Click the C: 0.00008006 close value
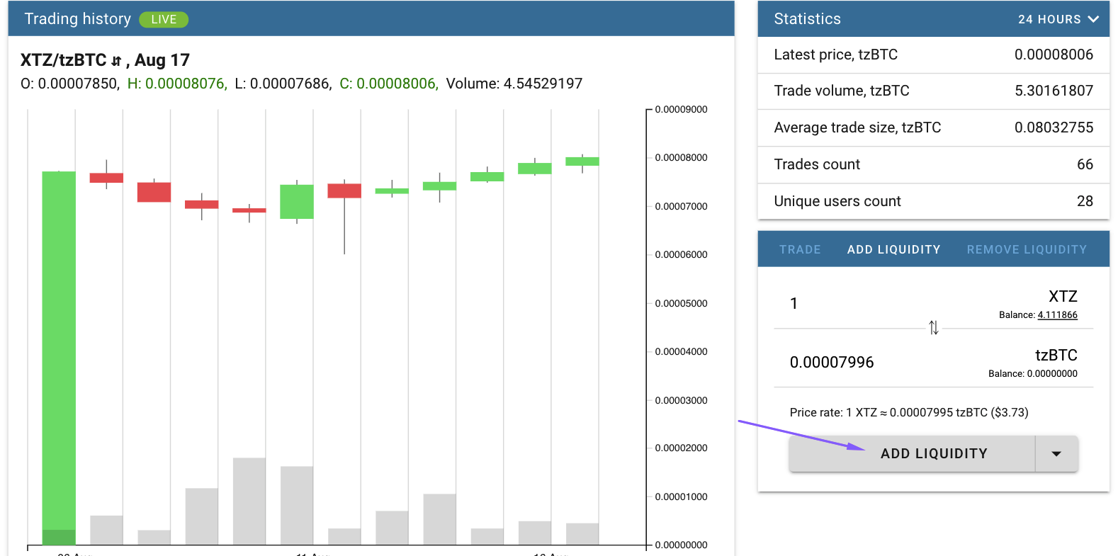Image resolution: width=1118 pixels, height=556 pixels. click(389, 84)
